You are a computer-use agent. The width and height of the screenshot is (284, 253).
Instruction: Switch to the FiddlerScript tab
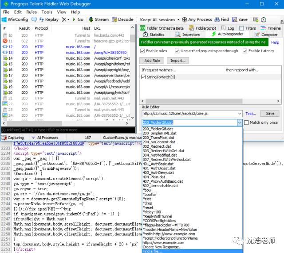pos(202,28)
